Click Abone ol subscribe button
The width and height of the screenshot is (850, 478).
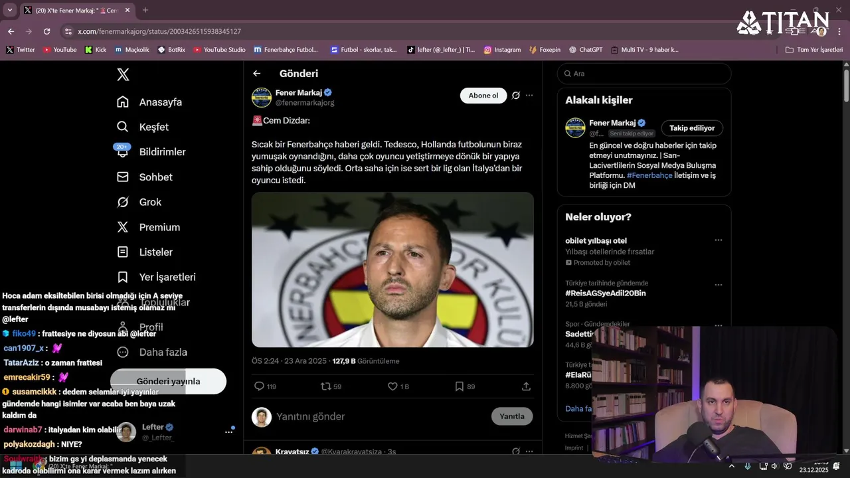pyautogui.click(x=483, y=96)
